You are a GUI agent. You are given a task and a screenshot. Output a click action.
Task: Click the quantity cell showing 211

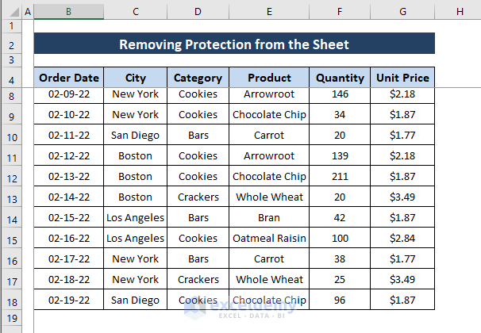pyautogui.click(x=340, y=176)
